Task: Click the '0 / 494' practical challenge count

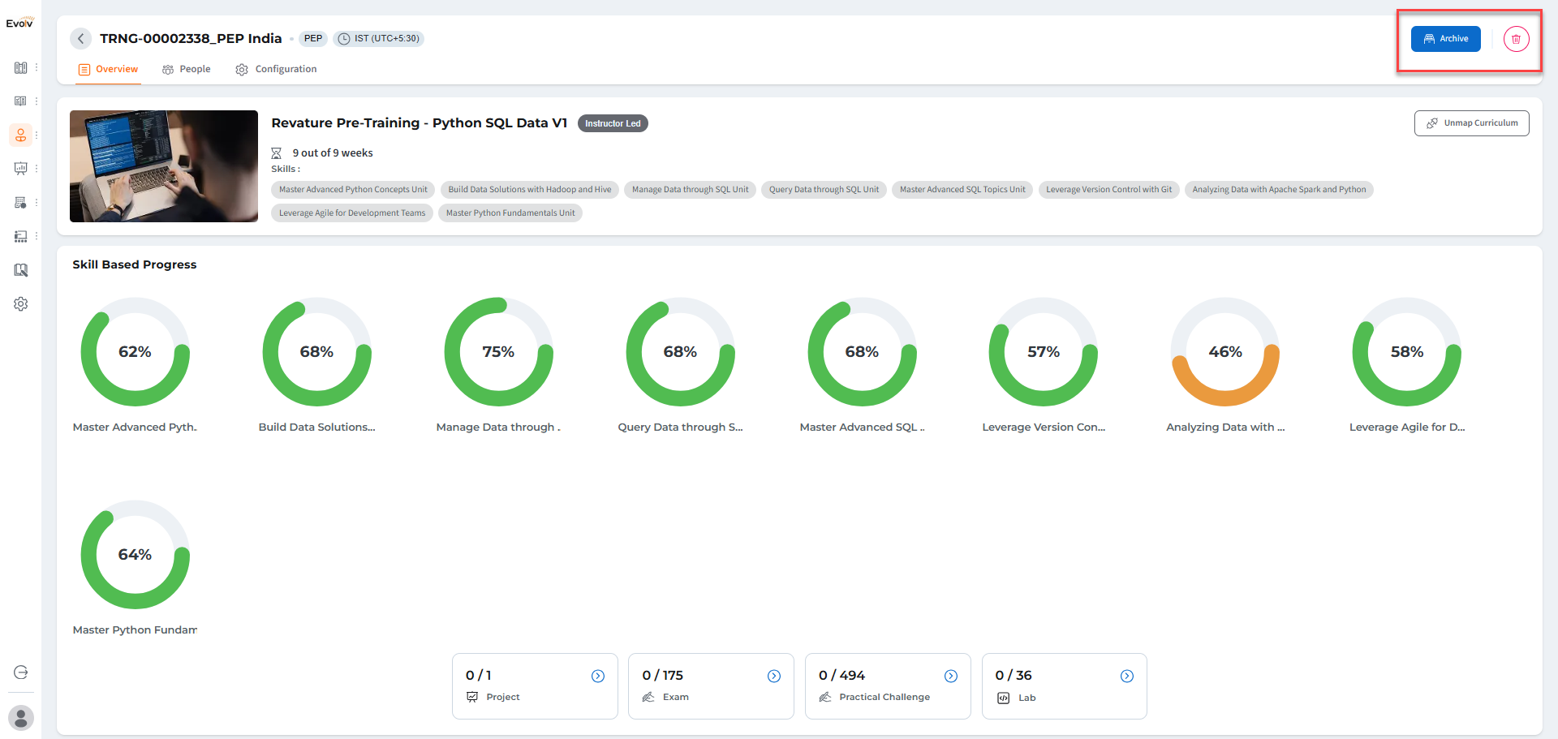Action: tap(842, 676)
